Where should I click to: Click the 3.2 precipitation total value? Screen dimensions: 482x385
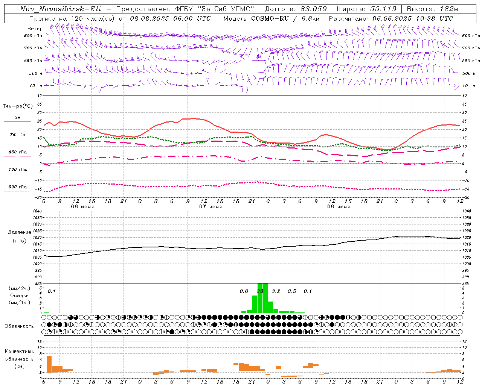pyautogui.click(x=276, y=291)
